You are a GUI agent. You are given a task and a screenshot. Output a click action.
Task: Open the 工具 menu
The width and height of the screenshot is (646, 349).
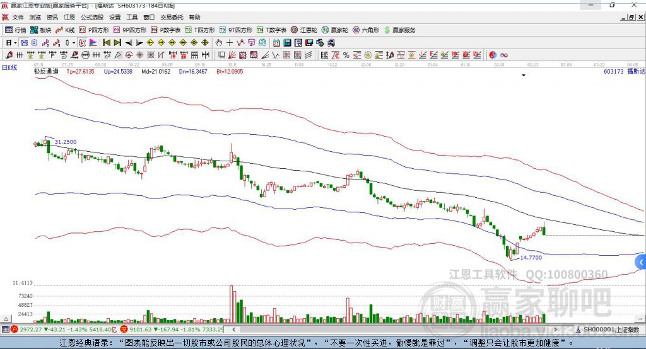(132, 17)
